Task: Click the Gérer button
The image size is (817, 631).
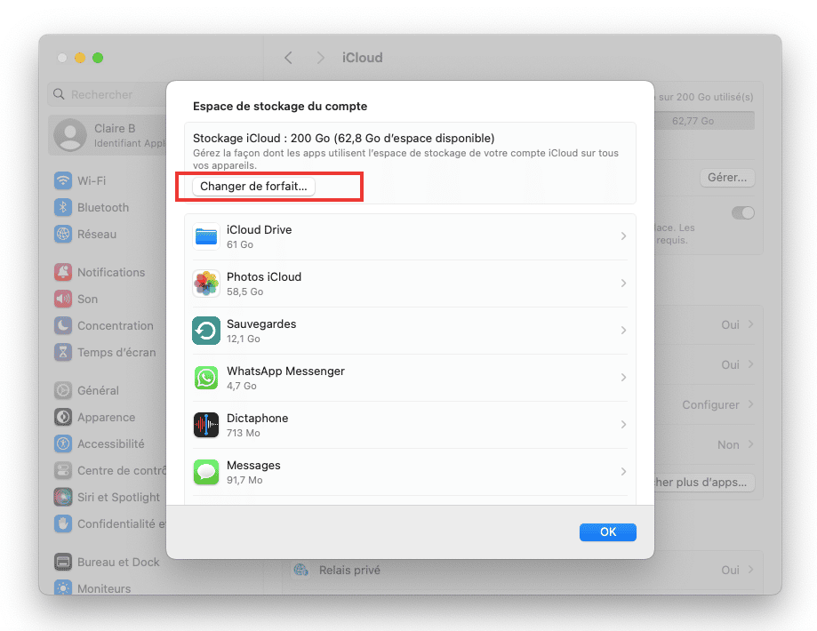Action: pos(727,178)
